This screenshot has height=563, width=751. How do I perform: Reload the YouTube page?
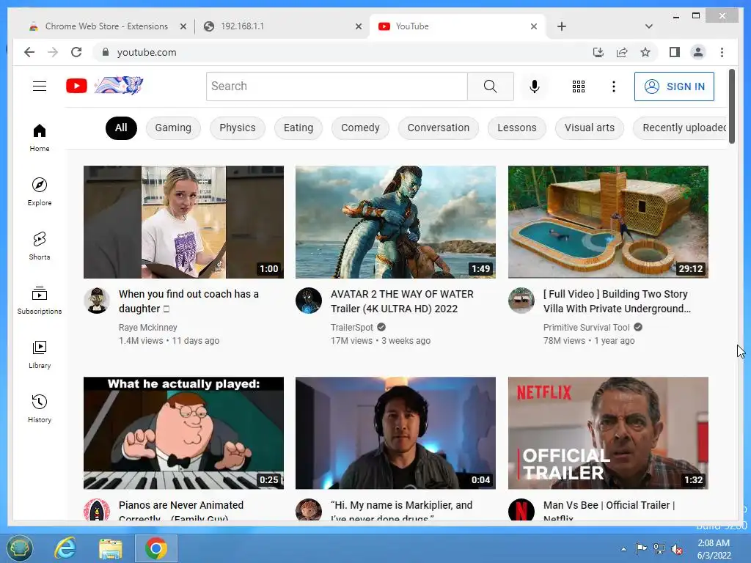(76, 52)
